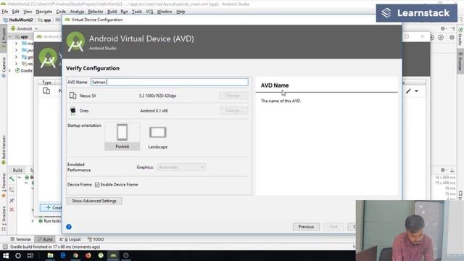Open the AVD dialog help icon
Image resolution: width=464 pixels, height=261 pixels.
(69, 227)
